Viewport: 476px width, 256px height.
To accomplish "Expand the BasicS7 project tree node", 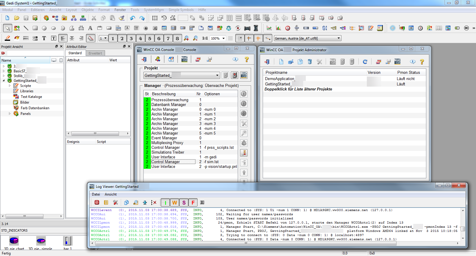I will click(4, 71).
